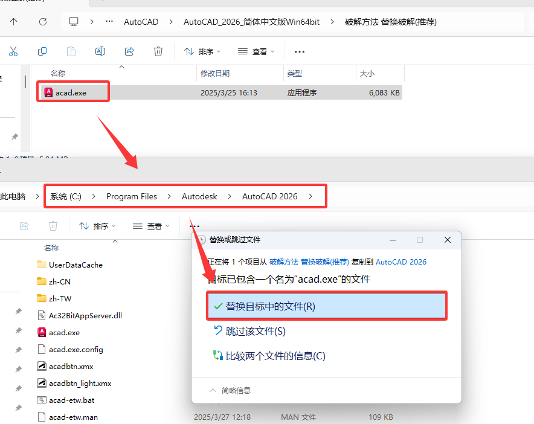Expand the chevron after Autodesk breadcrumb

(x=230, y=196)
